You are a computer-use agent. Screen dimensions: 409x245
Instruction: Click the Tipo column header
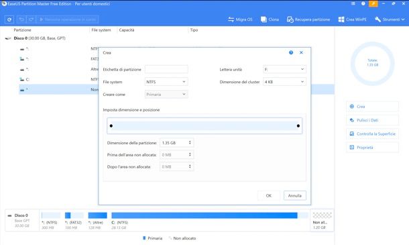point(194,30)
